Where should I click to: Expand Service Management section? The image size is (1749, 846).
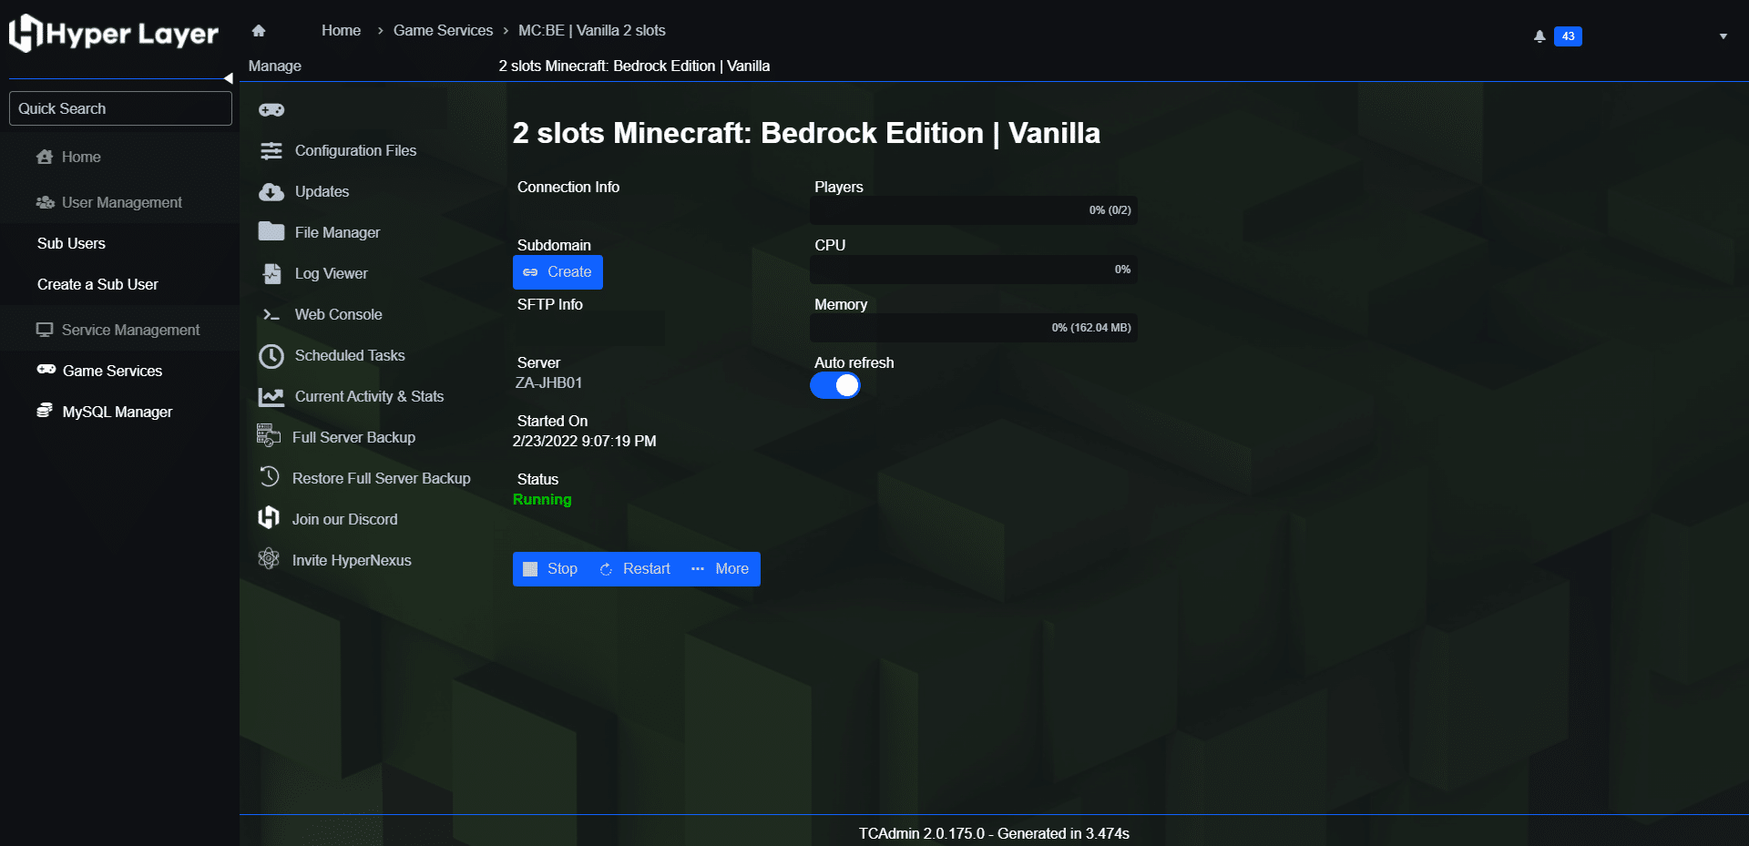pyautogui.click(x=130, y=330)
